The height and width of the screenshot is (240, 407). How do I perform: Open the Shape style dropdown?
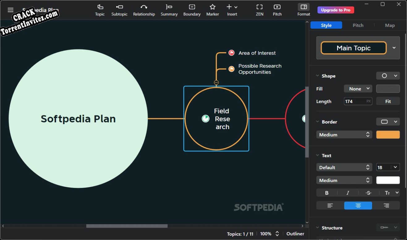(388, 75)
